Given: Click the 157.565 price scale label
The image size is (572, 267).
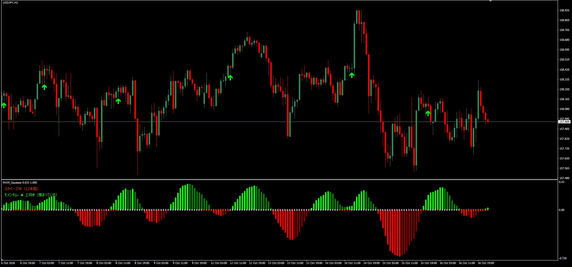Looking at the screenshot, I should click(564, 168).
